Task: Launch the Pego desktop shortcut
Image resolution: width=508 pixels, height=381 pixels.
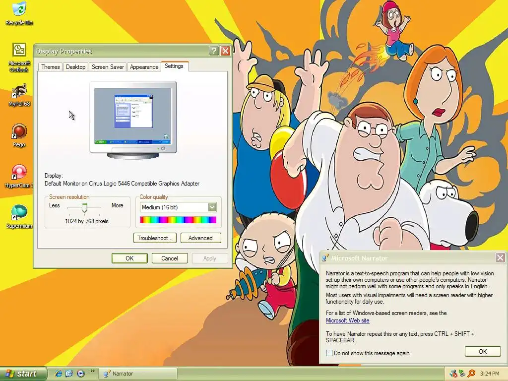Action: pyautogui.click(x=19, y=135)
